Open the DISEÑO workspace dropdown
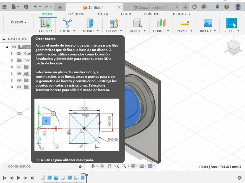 pyautogui.click(x=19, y=22)
